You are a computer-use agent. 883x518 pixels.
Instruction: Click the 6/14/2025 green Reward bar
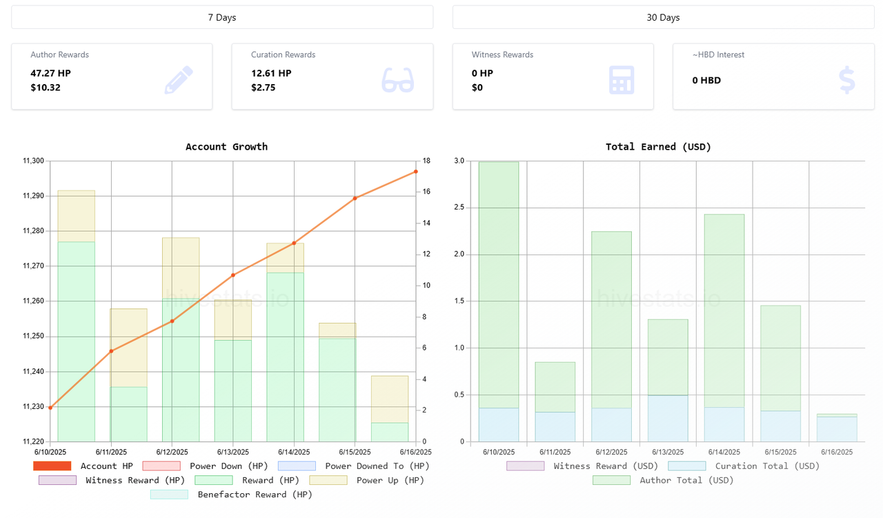pos(286,357)
